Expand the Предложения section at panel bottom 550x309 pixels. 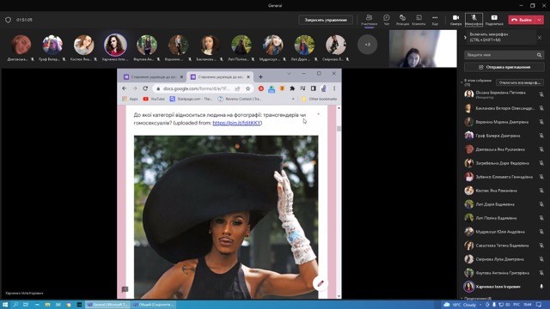[461, 298]
